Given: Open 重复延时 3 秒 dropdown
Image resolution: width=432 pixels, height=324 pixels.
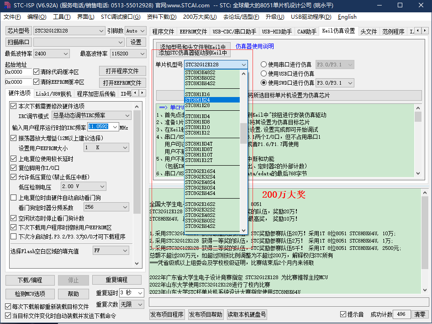Looking at the screenshot, I should tap(132, 292).
